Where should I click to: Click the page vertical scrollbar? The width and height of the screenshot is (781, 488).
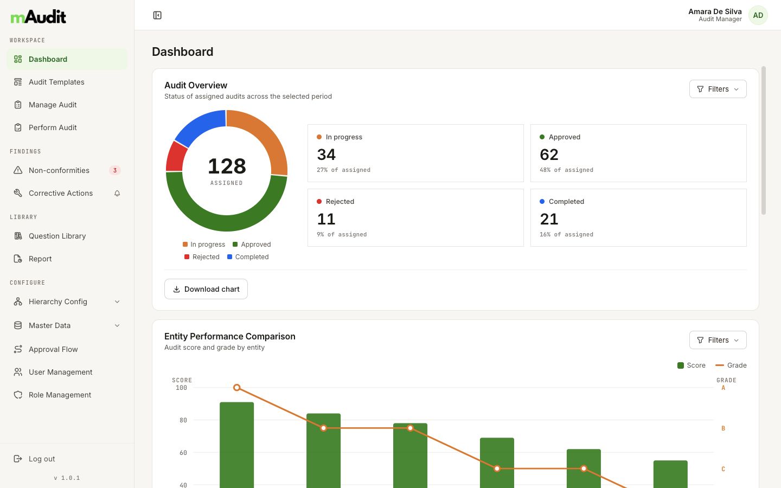tap(764, 140)
